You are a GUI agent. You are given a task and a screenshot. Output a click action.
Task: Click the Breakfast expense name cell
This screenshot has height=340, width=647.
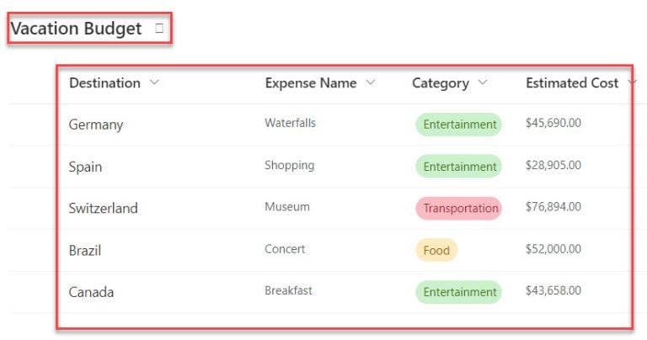(288, 290)
